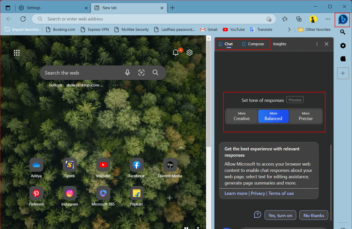352x229 pixels.
Task: Open Collections icon in toolbar
Action: tap(299, 19)
